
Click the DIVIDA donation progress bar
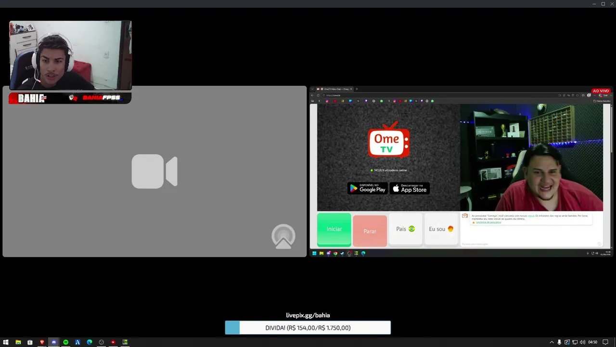[x=308, y=328]
